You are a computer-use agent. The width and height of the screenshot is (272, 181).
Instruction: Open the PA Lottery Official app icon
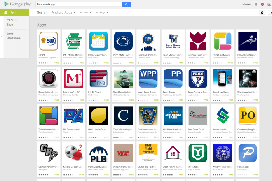[73, 41]
